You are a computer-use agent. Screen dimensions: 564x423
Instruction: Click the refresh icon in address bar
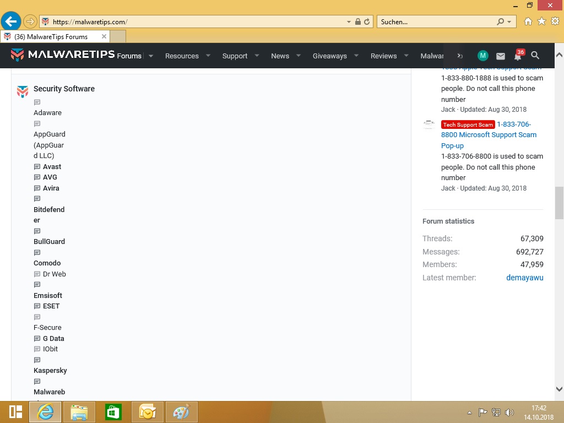point(367,21)
